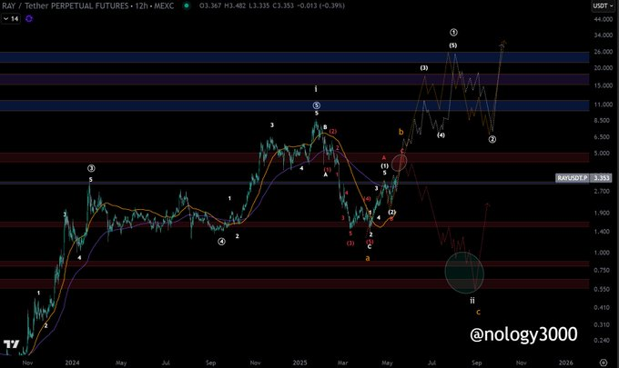Click the TradingView logo

point(11,344)
